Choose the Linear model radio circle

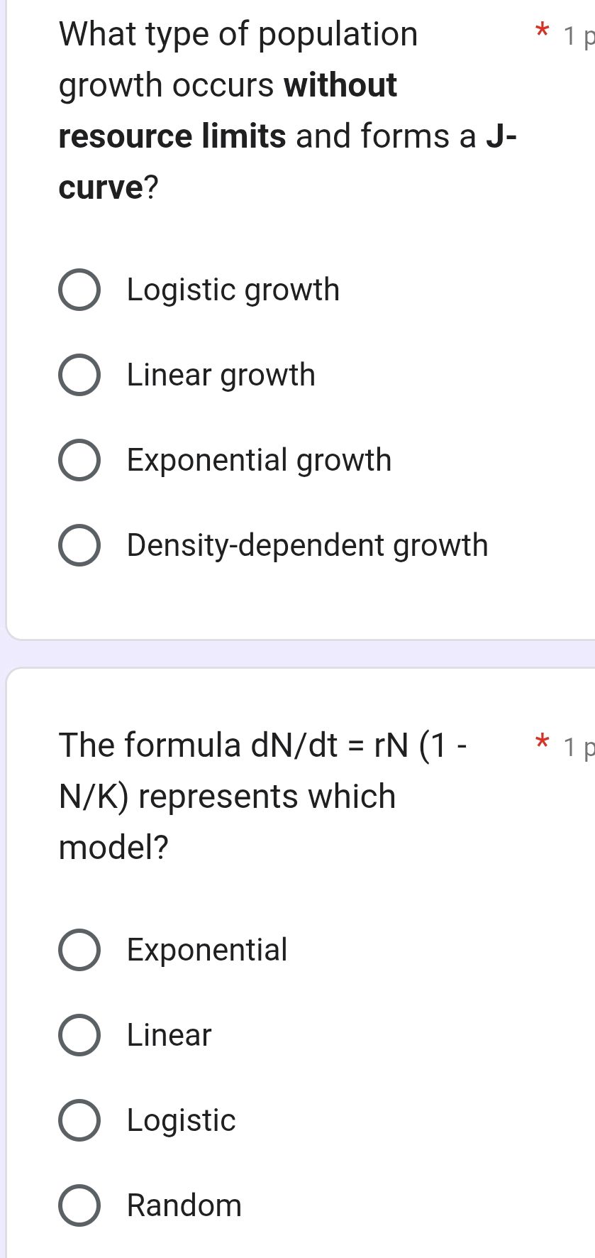79,1035
